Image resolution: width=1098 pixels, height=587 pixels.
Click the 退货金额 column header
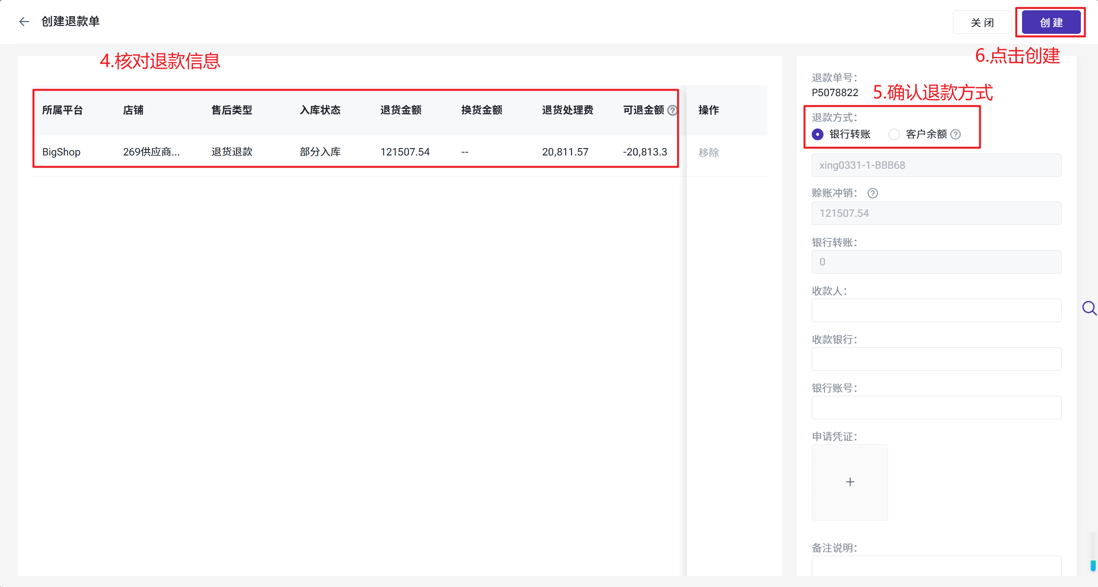click(x=400, y=110)
